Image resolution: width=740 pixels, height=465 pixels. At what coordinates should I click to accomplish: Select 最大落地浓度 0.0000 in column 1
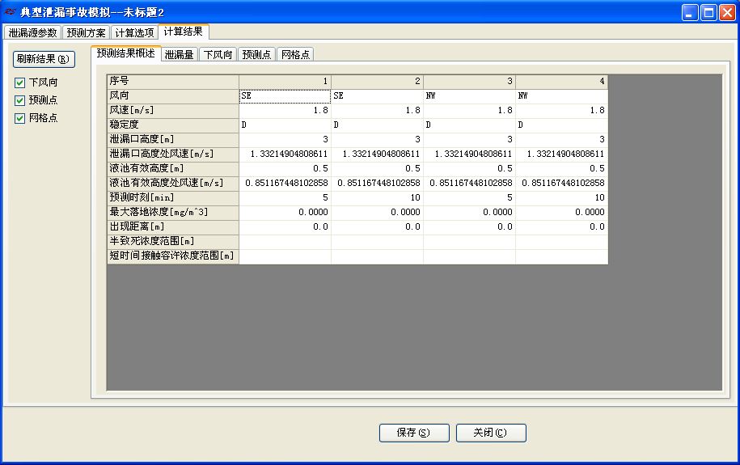coord(285,213)
